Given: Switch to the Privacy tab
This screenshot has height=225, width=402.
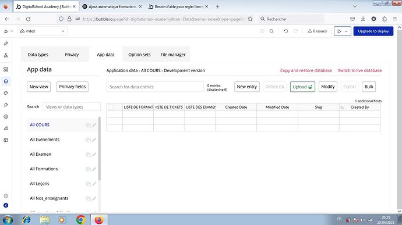Looking at the screenshot, I should 72,55.
